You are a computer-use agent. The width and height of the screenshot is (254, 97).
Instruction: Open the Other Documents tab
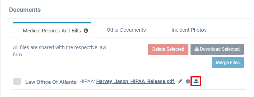(126, 30)
